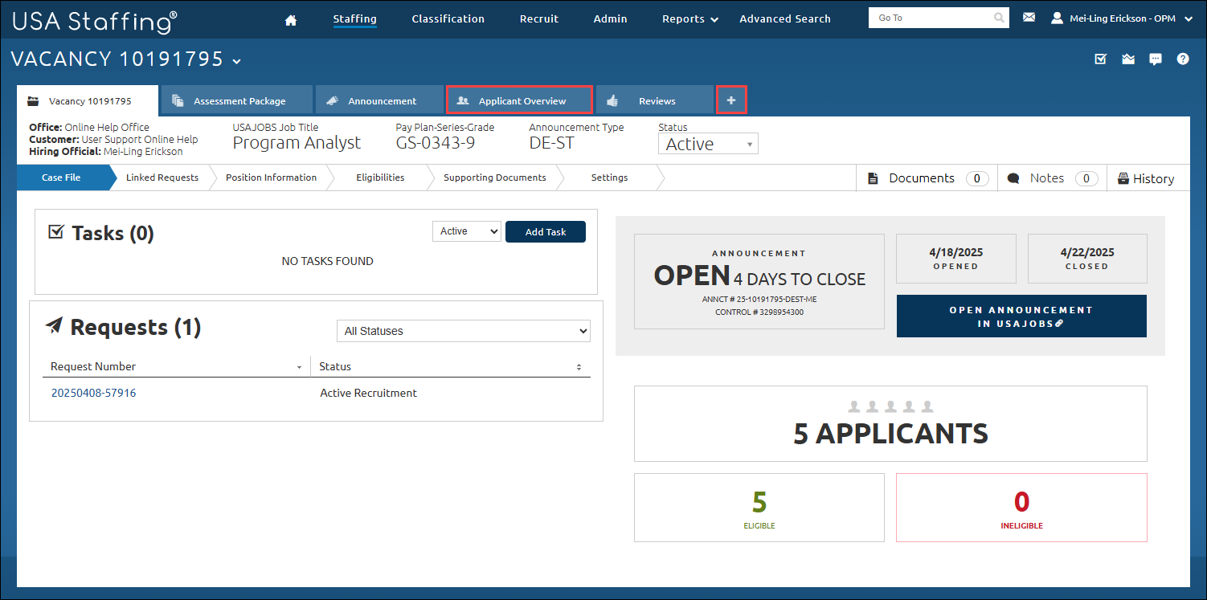Click the Documents file icon

[x=874, y=178]
